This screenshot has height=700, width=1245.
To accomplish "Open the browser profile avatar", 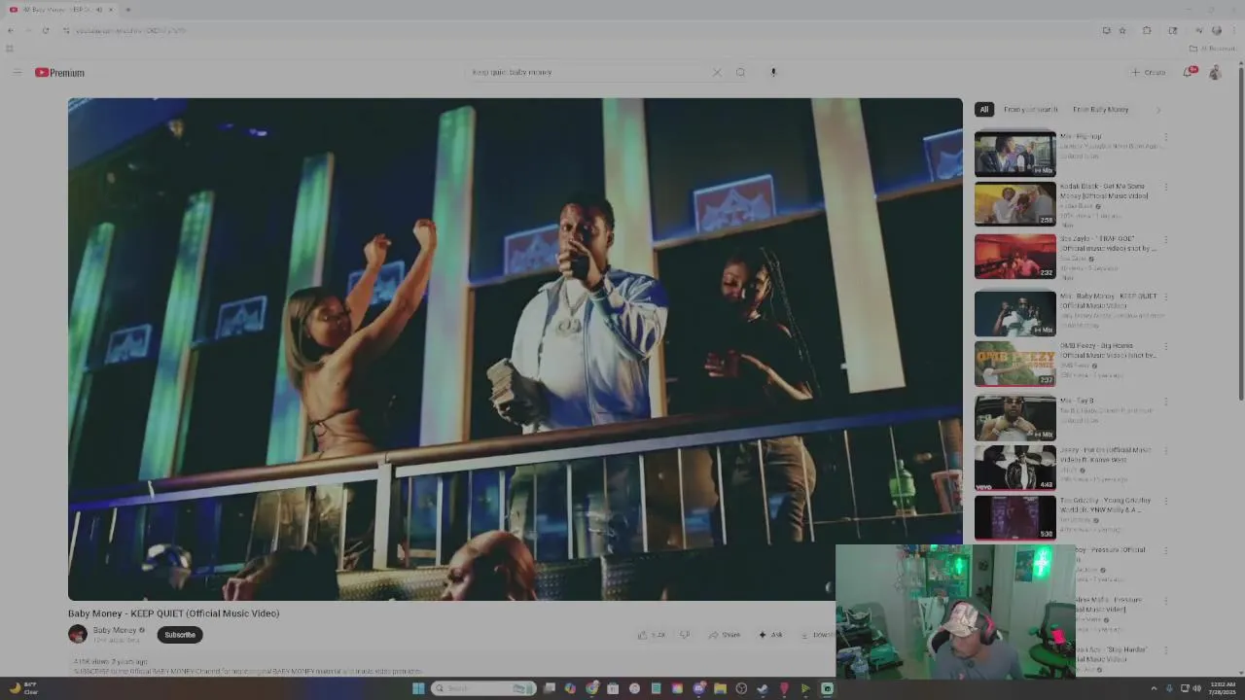I will pos(1217,30).
